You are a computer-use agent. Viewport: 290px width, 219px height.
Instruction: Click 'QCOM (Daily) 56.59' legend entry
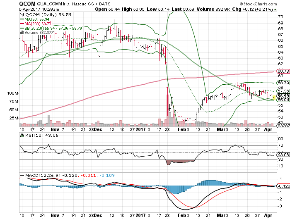(48, 14)
